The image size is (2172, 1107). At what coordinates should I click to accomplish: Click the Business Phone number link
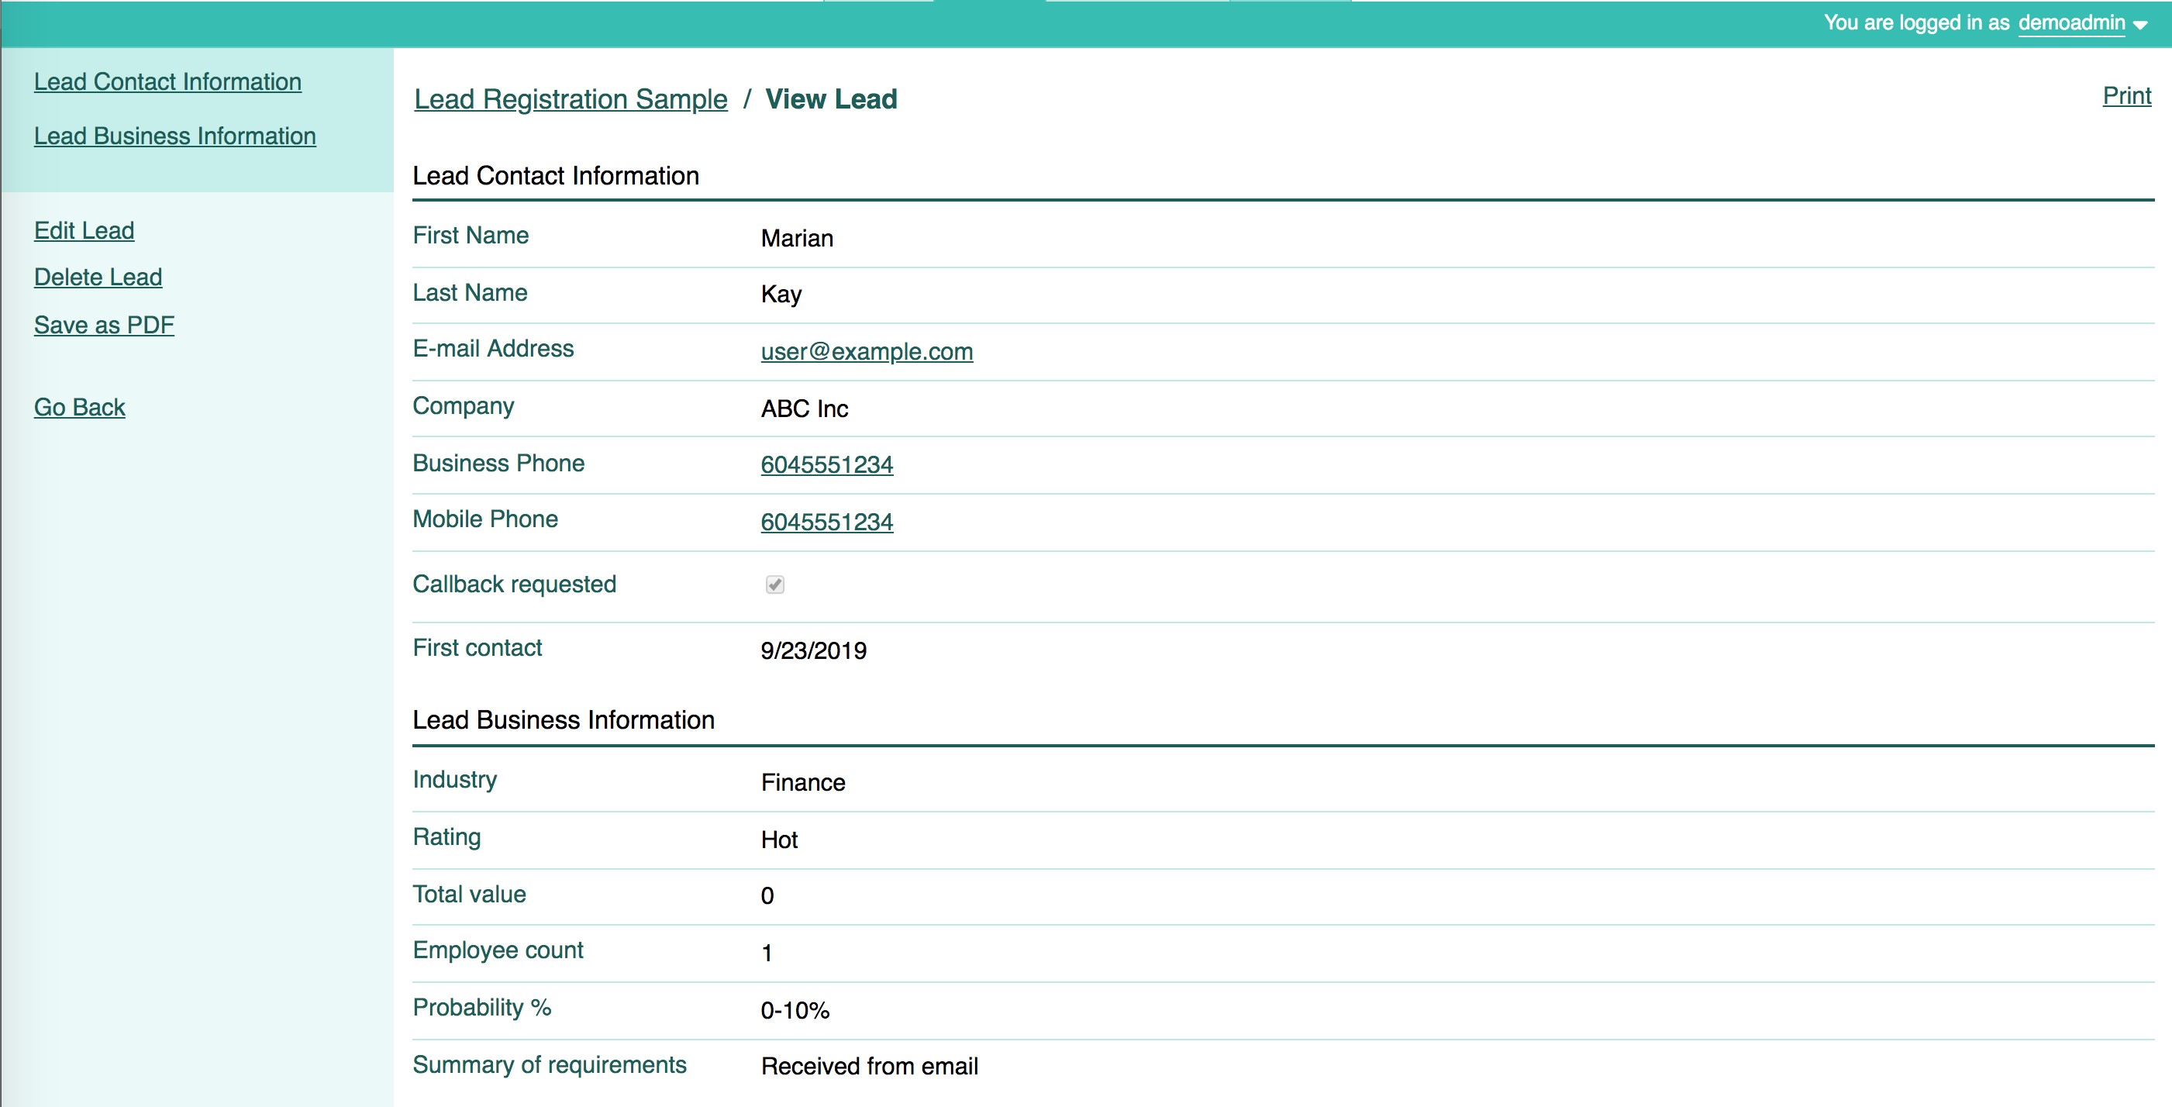tap(826, 464)
